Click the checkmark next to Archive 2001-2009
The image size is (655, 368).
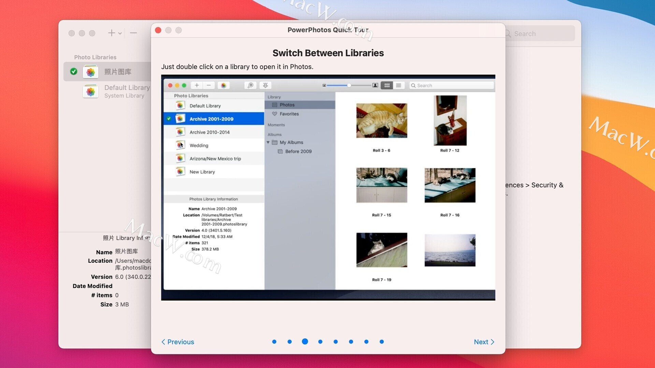pos(169,119)
